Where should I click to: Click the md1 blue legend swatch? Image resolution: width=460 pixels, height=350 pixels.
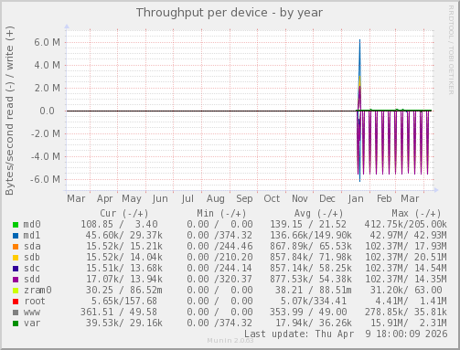point(16,236)
